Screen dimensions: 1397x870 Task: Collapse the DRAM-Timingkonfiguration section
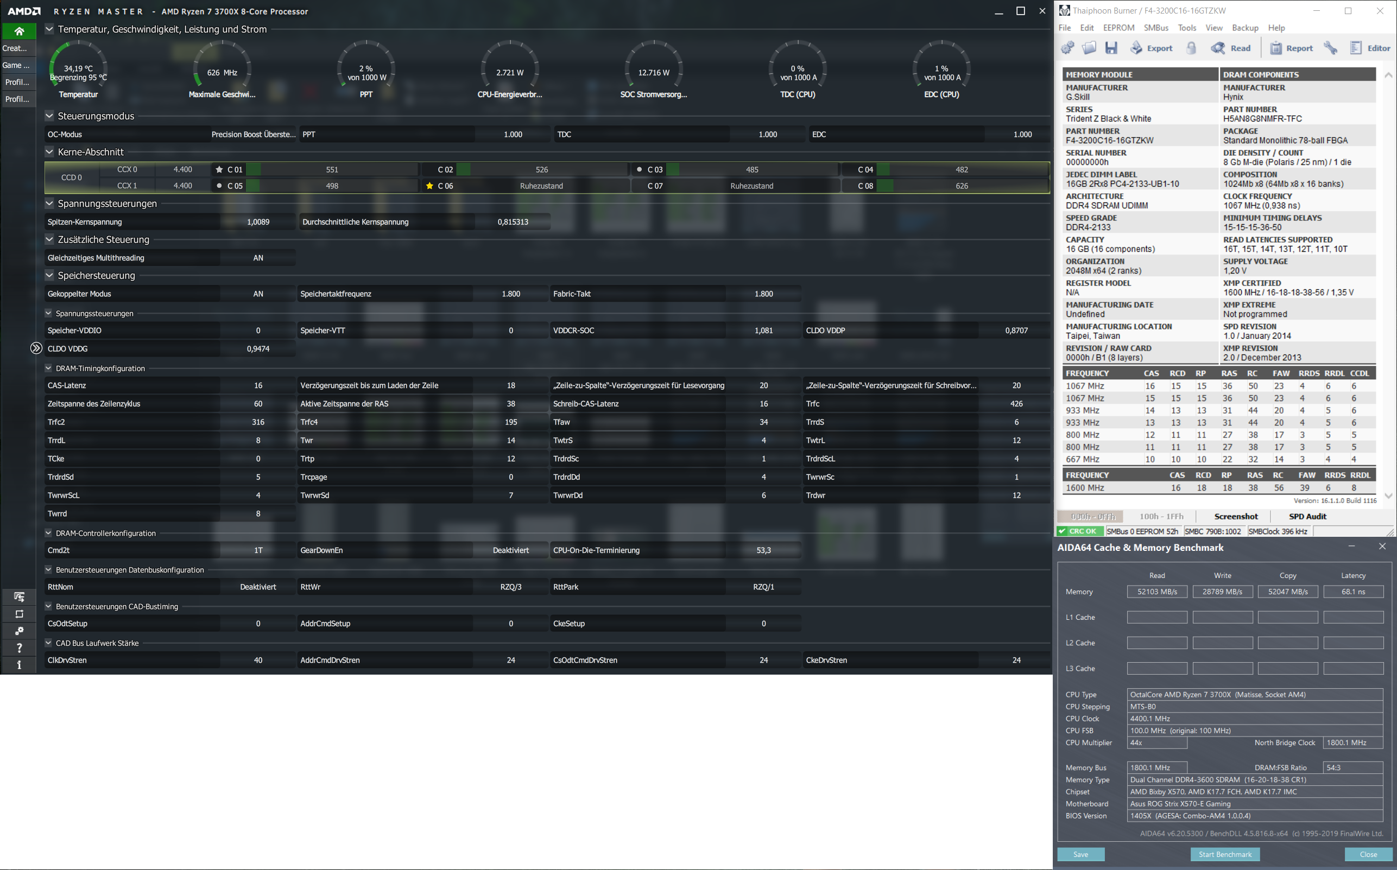point(48,369)
